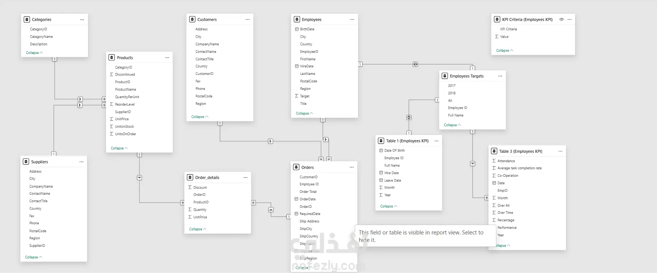Open more options for Table 3 (Employees KPI)

click(x=560, y=151)
